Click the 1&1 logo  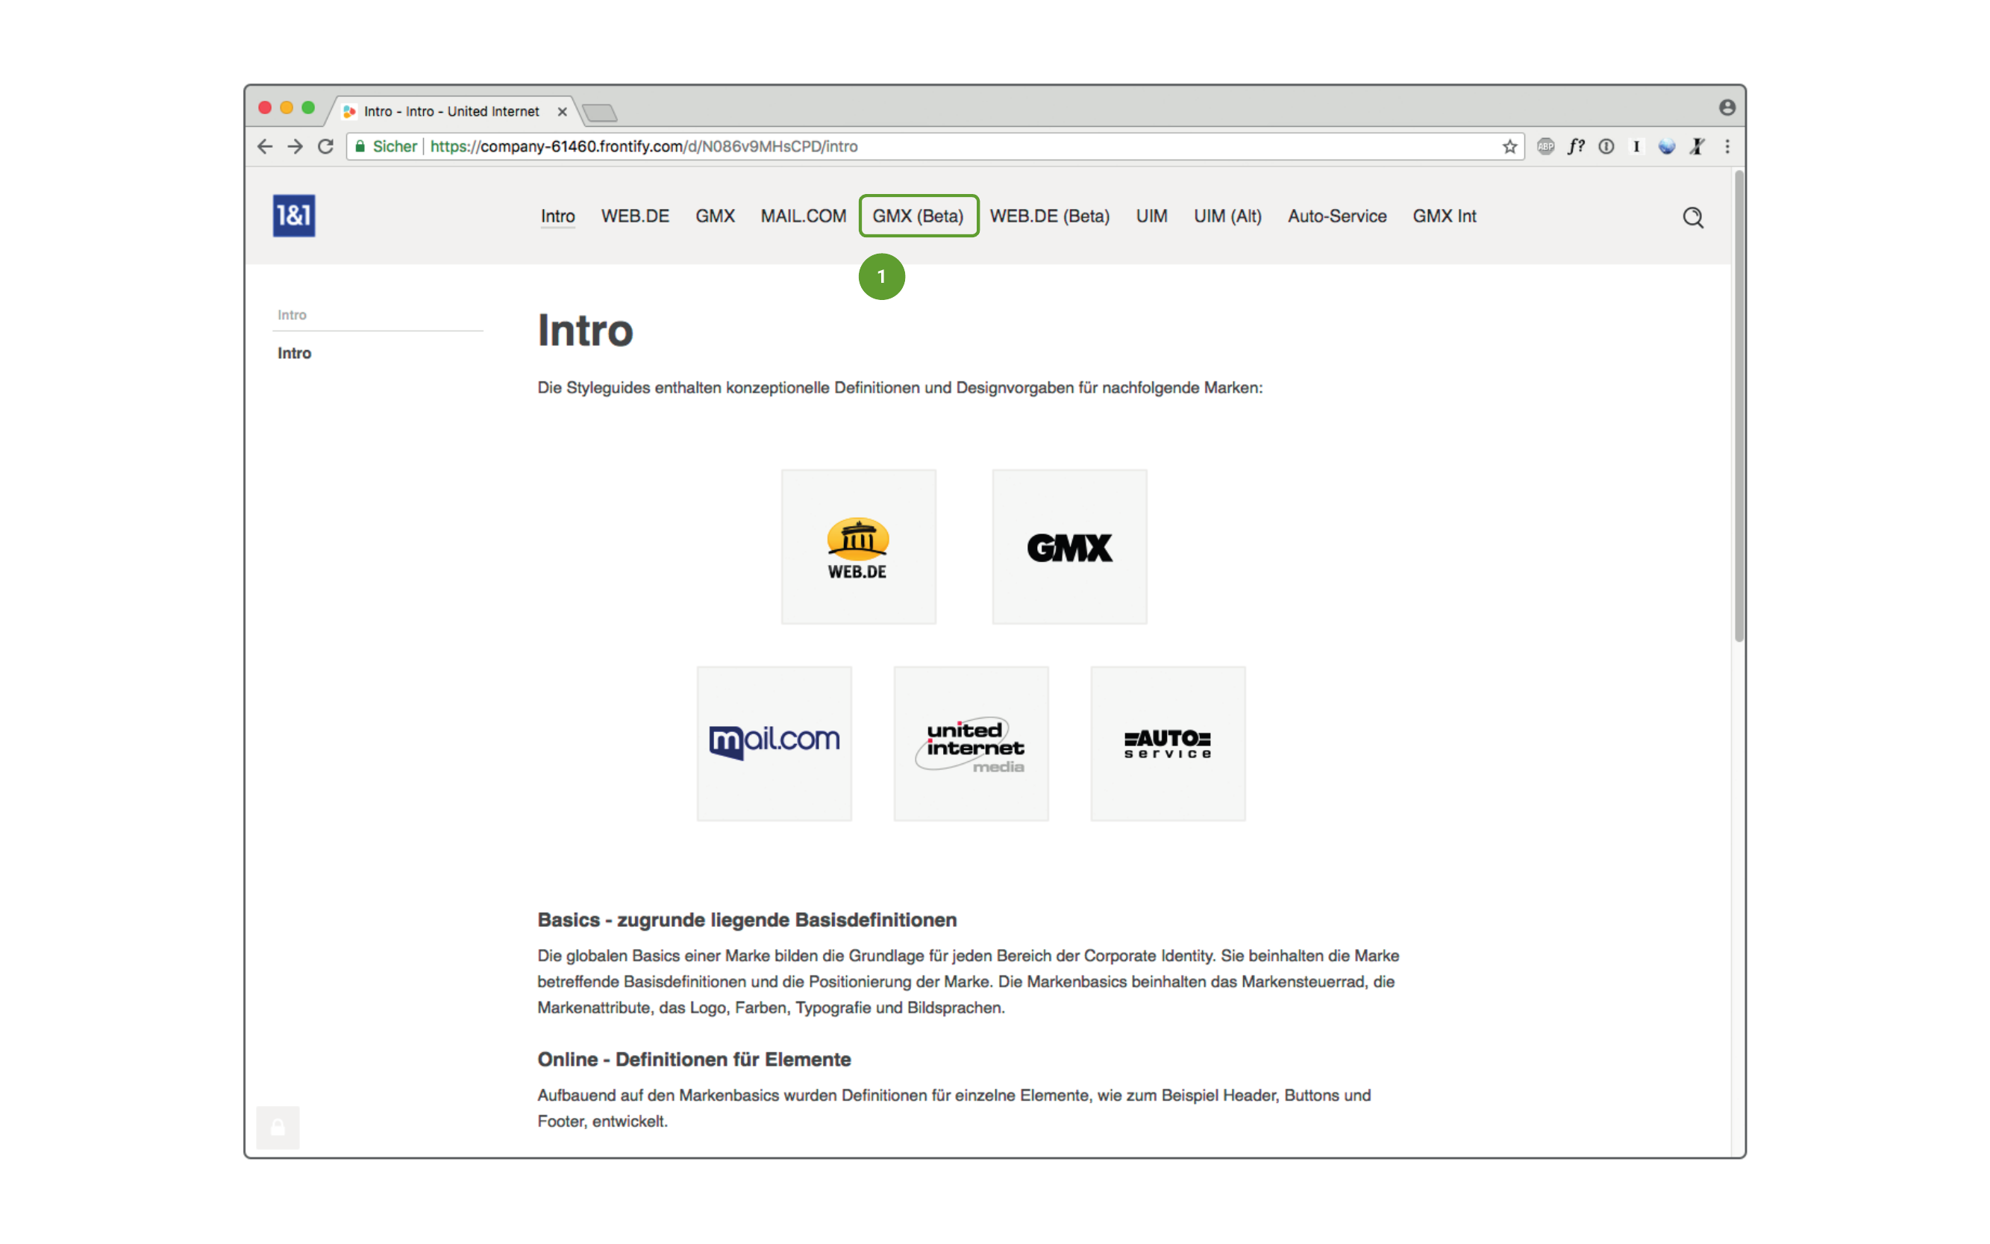[294, 216]
